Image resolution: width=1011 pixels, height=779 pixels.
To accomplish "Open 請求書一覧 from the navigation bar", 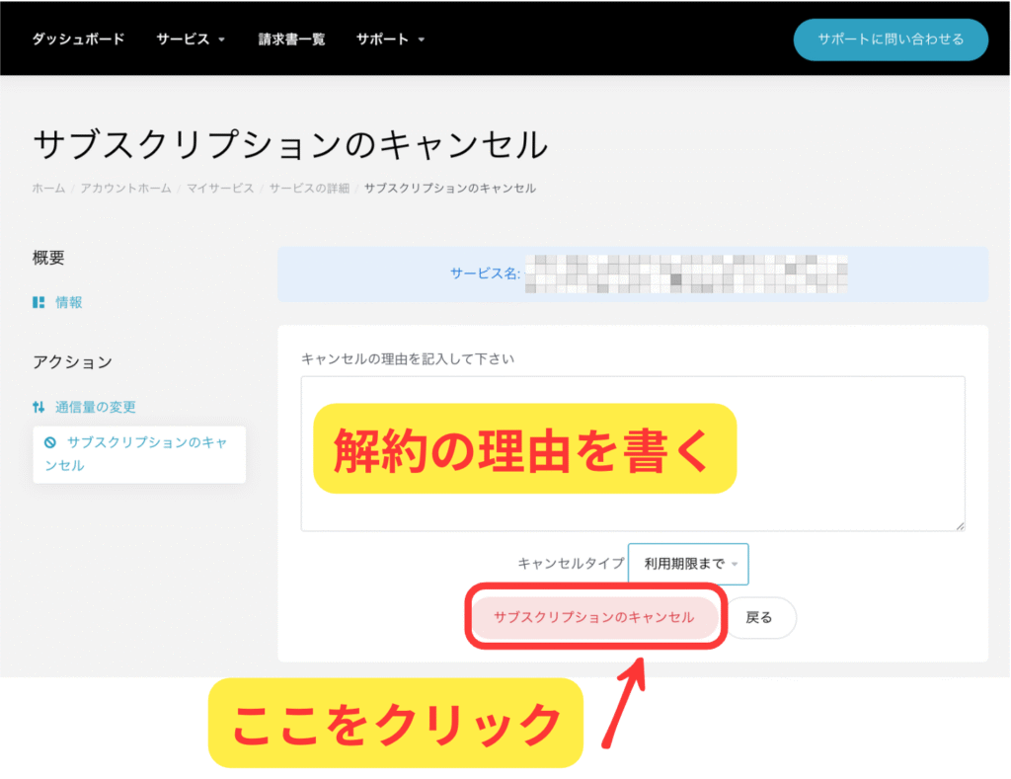I will (x=291, y=39).
